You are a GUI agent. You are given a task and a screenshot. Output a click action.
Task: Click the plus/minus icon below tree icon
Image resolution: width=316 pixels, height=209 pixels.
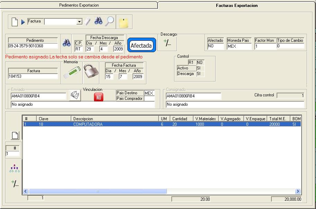tap(15, 183)
